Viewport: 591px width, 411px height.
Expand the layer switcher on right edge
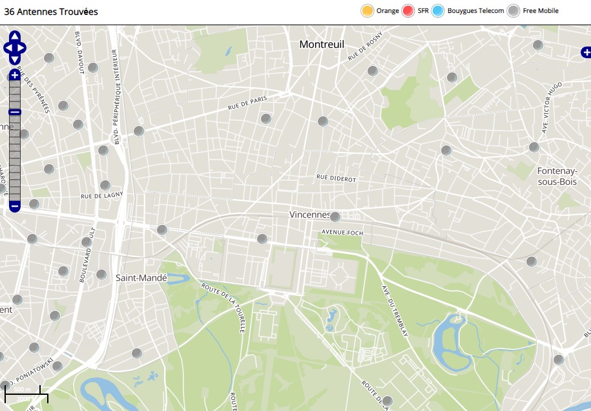(585, 52)
